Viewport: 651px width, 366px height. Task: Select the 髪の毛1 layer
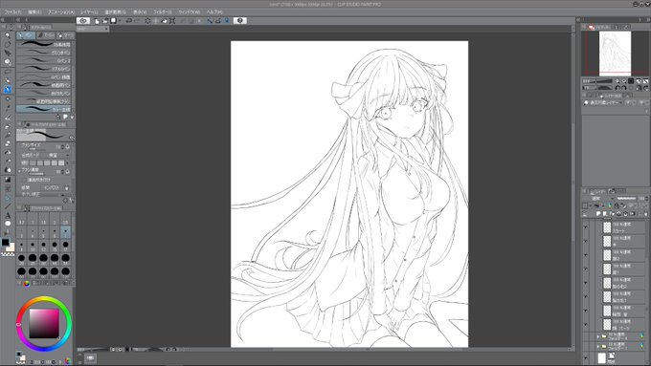(625, 297)
